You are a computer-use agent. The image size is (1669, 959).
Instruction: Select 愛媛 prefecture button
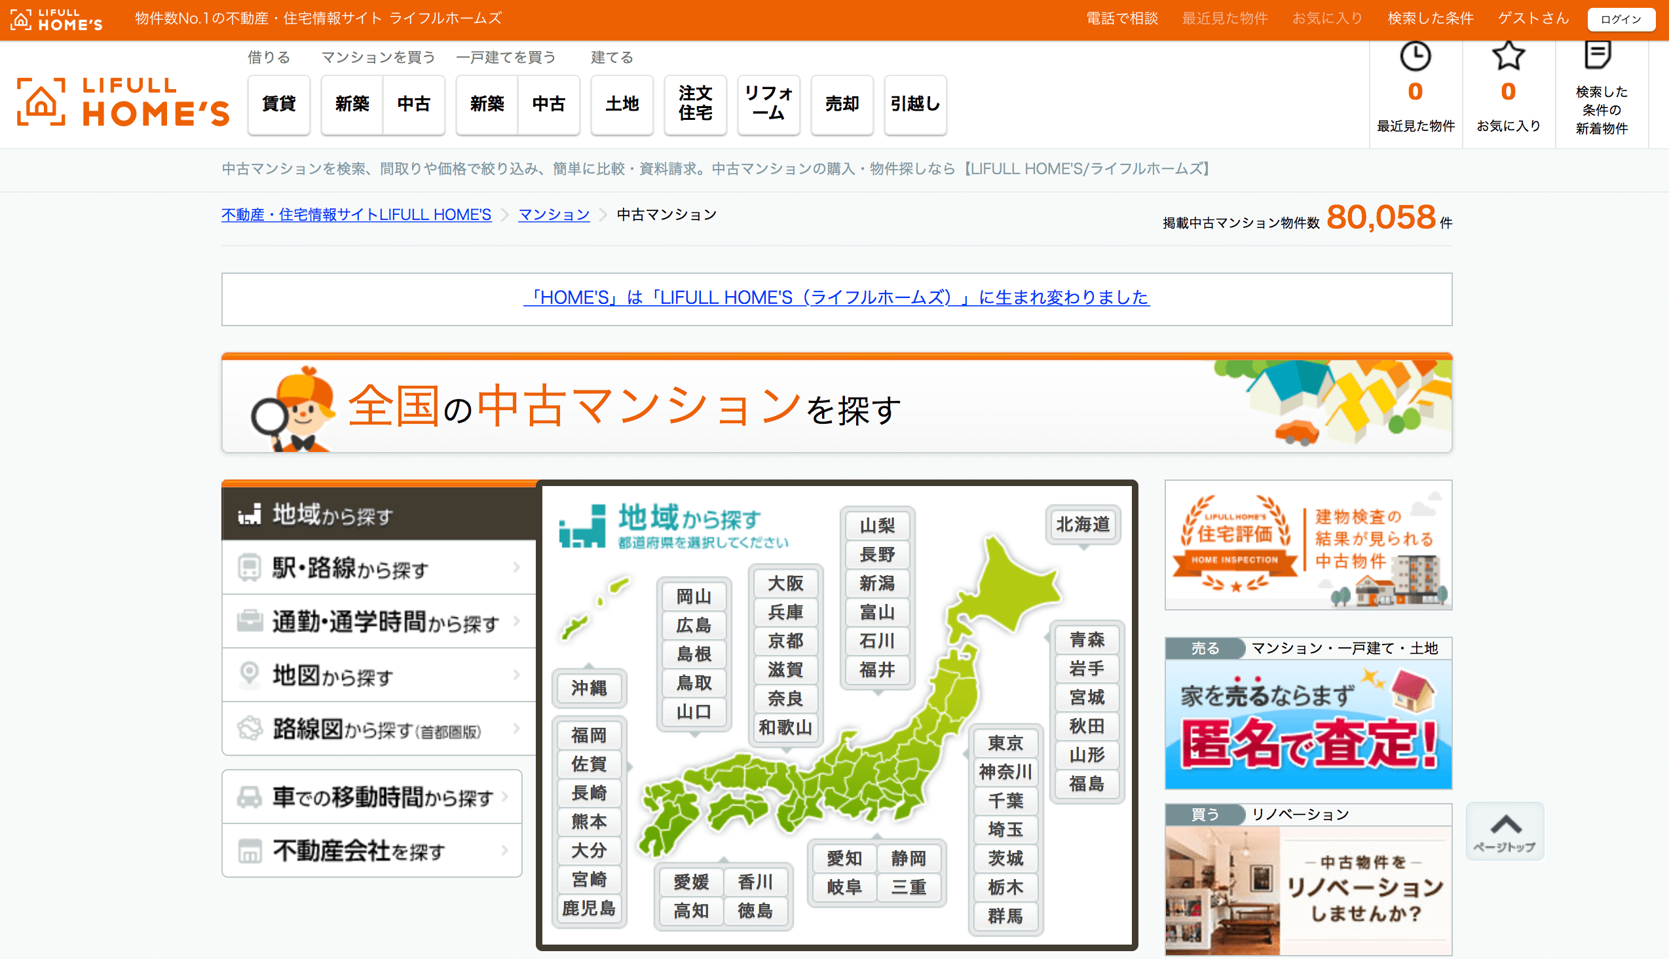point(691,882)
